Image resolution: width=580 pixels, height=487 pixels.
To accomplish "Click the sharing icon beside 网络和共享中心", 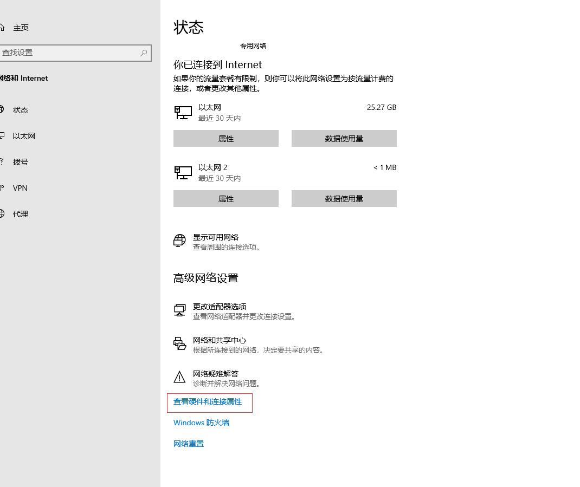I will pos(179,344).
